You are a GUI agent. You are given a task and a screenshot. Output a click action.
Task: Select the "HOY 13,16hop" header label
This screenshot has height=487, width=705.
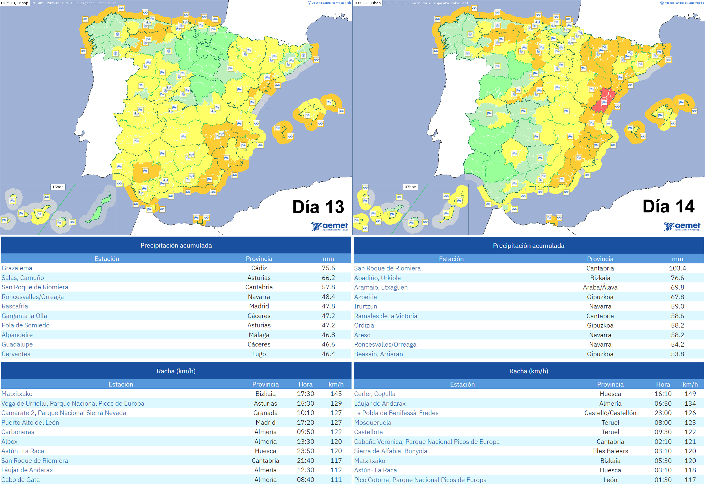pyautogui.click(x=15, y=3)
